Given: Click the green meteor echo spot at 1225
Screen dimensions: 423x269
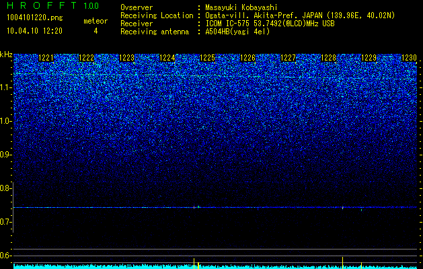Looking at the screenshot, I should (198, 206).
